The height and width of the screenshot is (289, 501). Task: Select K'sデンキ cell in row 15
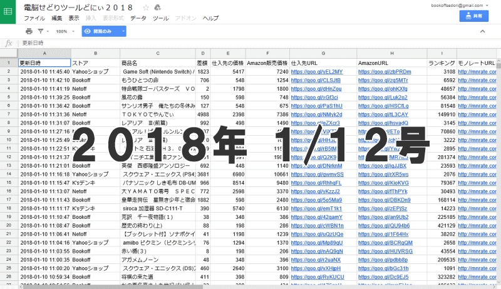pos(96,183)
